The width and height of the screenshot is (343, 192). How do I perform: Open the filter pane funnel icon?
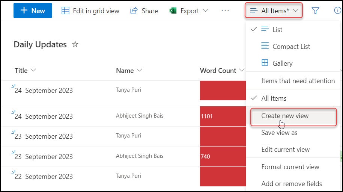(315, 11)
